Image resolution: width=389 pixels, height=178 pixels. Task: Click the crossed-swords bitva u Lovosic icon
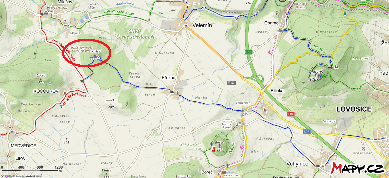click(x=363, y=148)
